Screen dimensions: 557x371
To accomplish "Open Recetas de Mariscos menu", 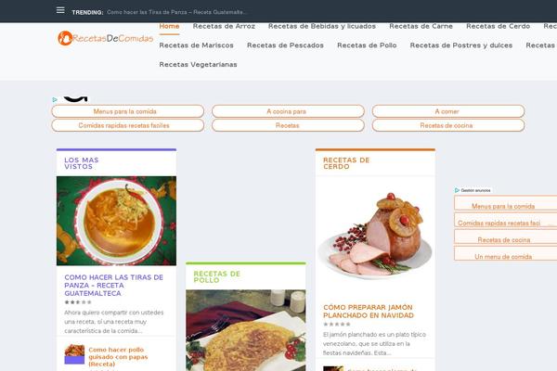I will (x=197, y=45).
